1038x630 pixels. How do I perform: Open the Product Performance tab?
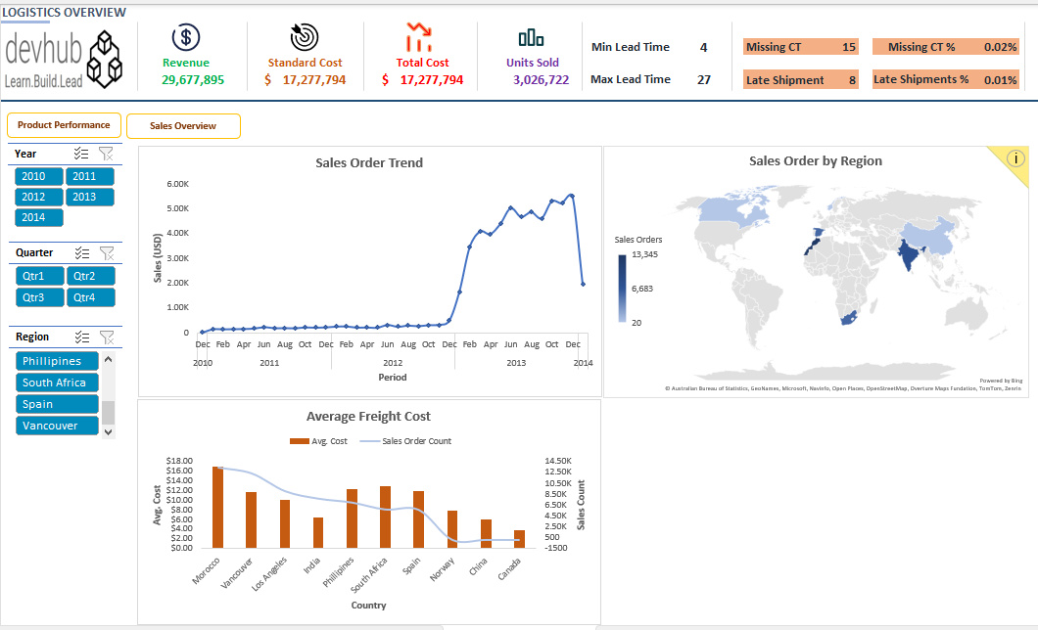(x=65, y=125)
